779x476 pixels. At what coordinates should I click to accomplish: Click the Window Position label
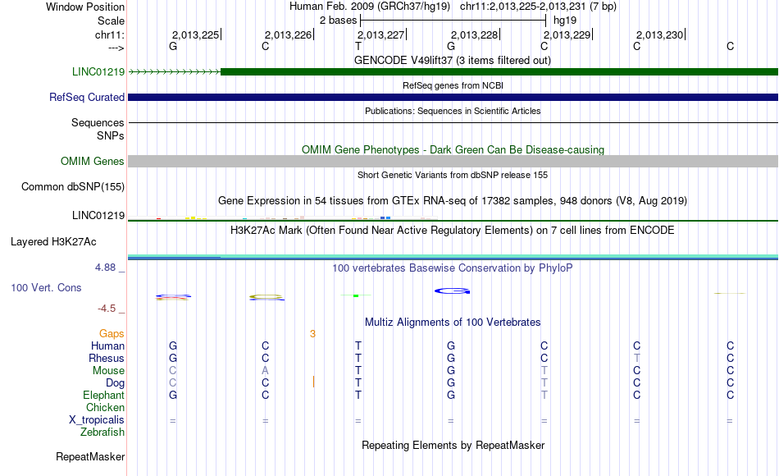click(x=85, y=7)
